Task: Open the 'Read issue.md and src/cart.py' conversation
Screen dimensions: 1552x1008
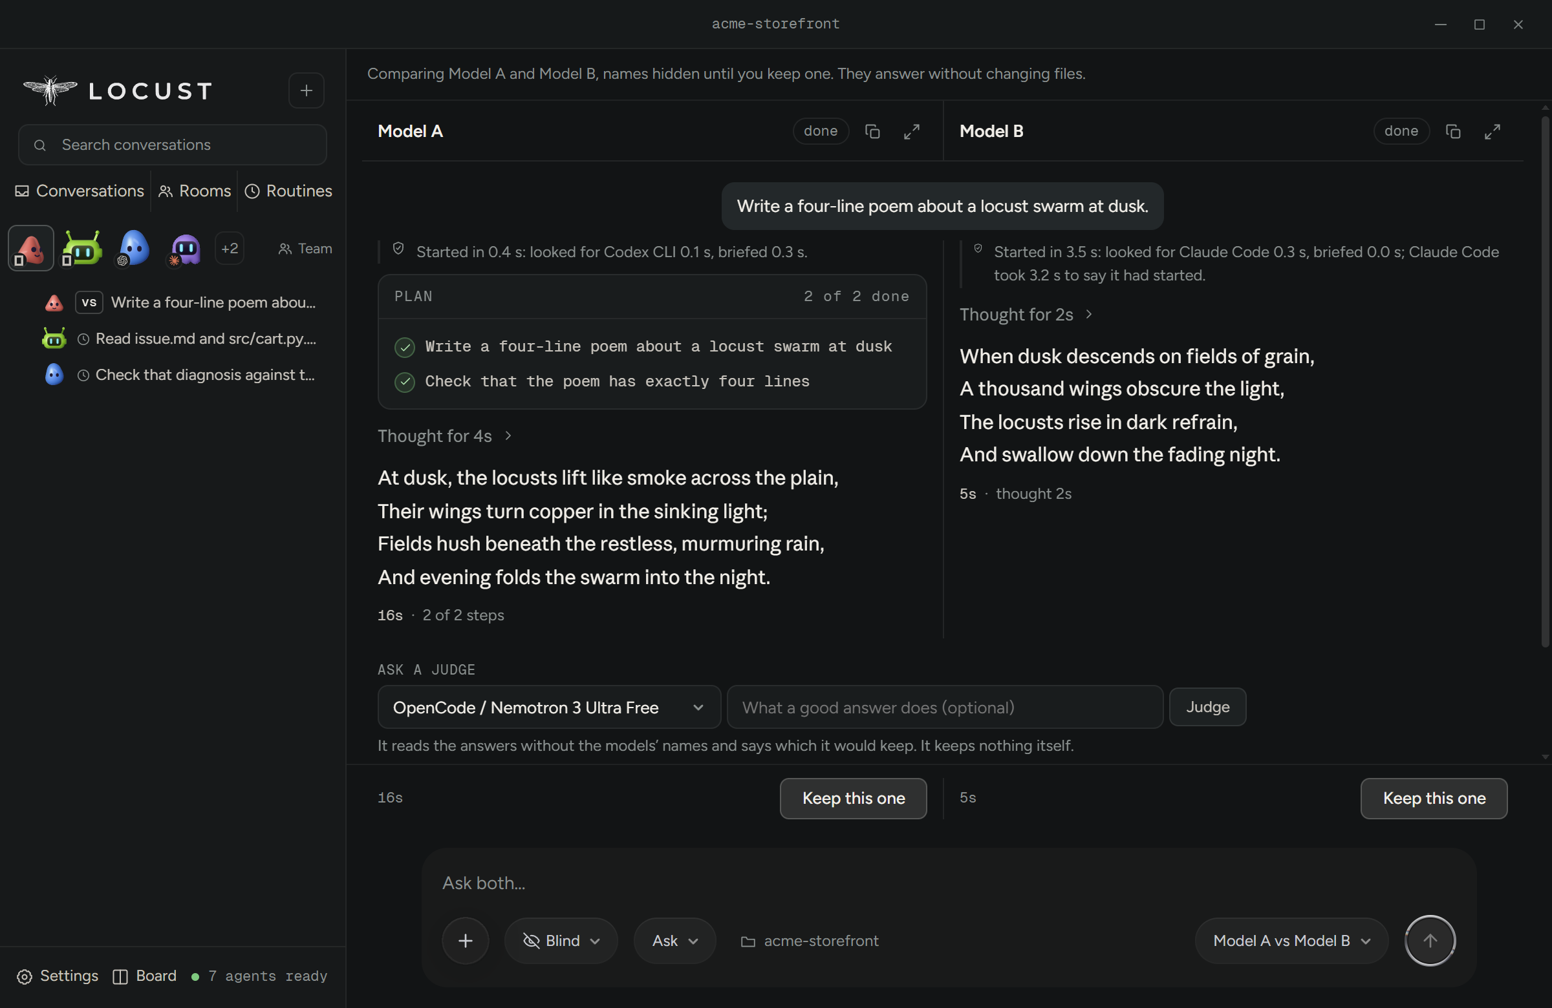Action: (180, 339)
